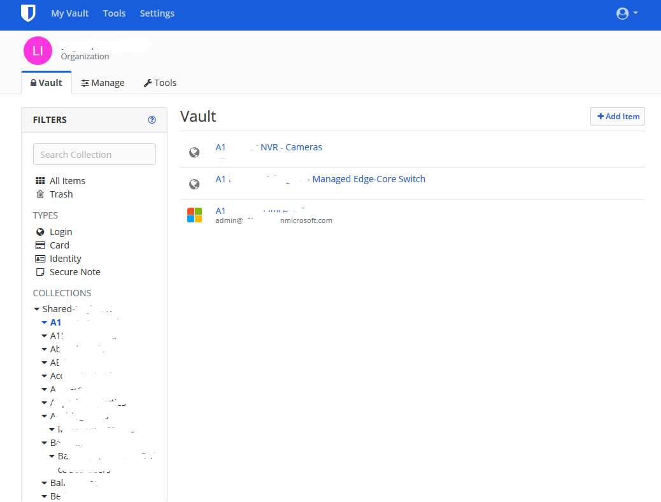Click the Microsoft logo icon on admin item
Viewport: 661px width, 502px height.
[x=194, y=215]
